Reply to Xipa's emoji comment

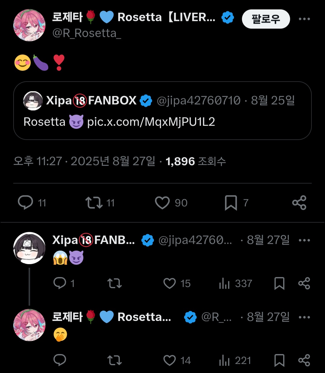click(x=60, y=283)
